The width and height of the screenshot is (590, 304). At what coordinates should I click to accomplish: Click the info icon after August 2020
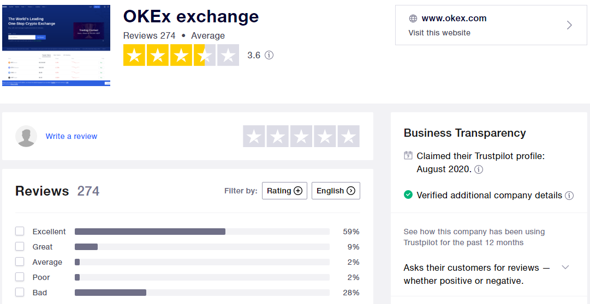pyautogui.click(x=479, y=169)
